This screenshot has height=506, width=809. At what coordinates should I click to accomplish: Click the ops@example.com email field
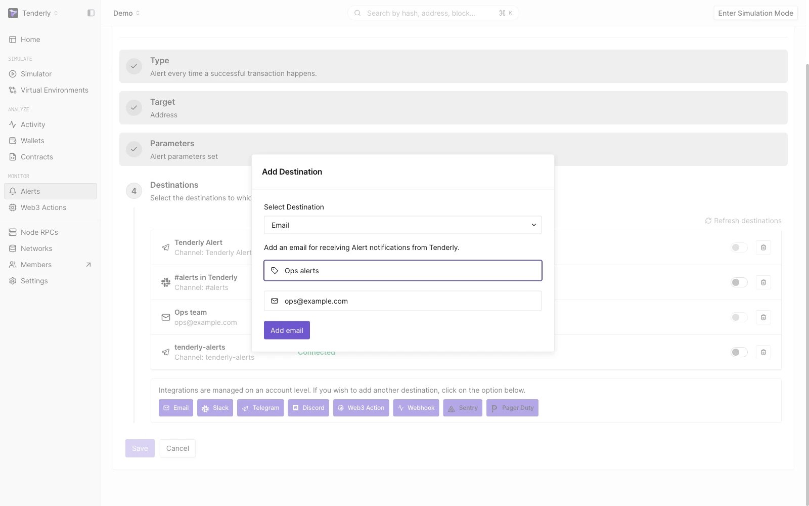click(x=403, y=301)
